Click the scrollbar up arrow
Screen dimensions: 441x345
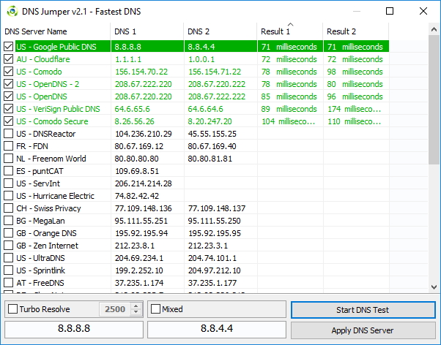point(434,29)
